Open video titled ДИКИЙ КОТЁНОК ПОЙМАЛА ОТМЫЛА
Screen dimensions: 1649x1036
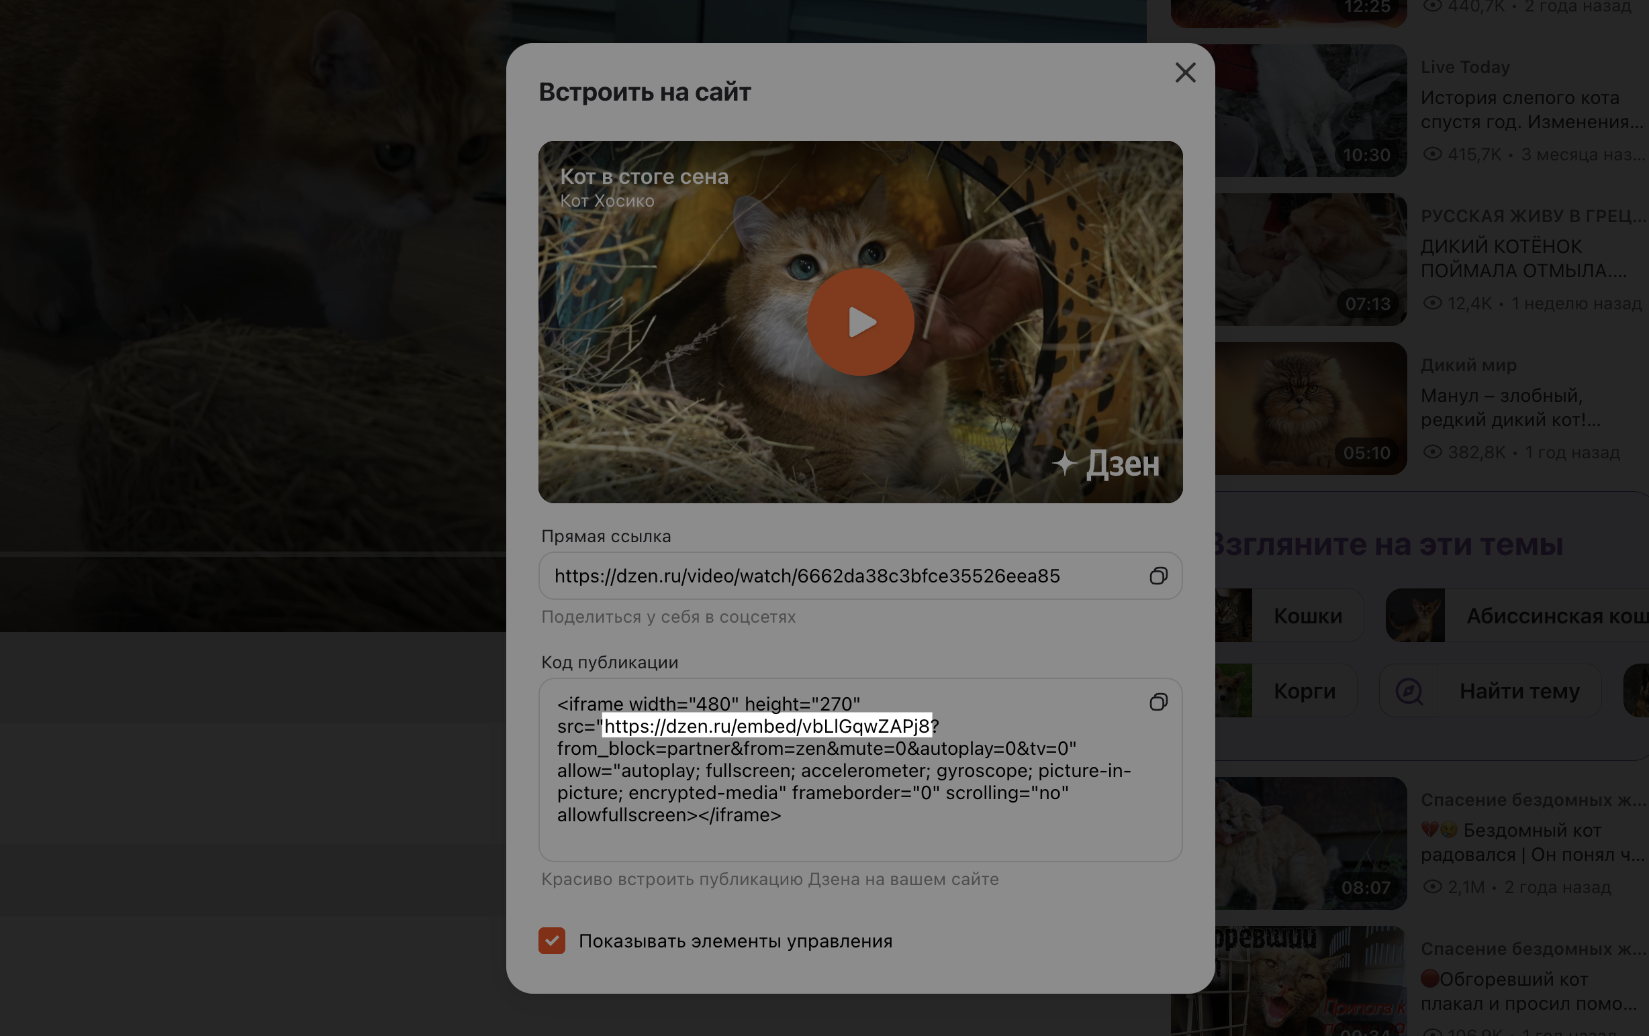coord(1523,258)
